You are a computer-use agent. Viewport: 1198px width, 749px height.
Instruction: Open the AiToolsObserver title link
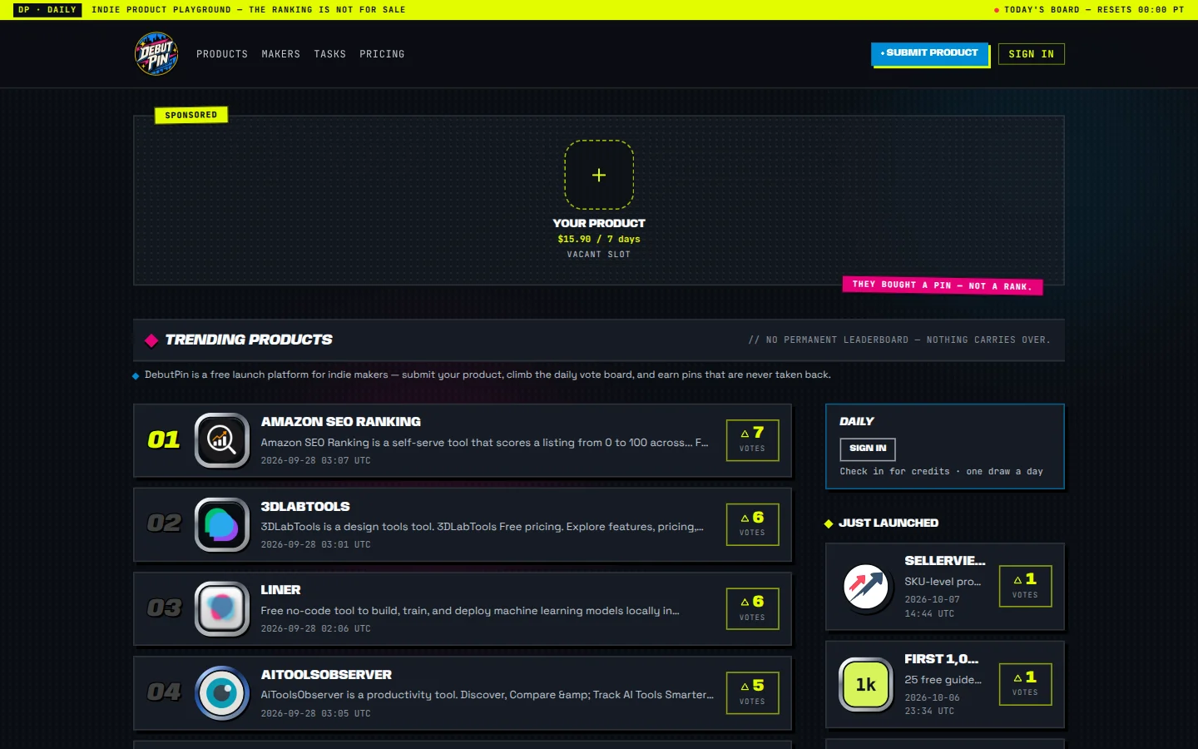(x=326, y=675)
